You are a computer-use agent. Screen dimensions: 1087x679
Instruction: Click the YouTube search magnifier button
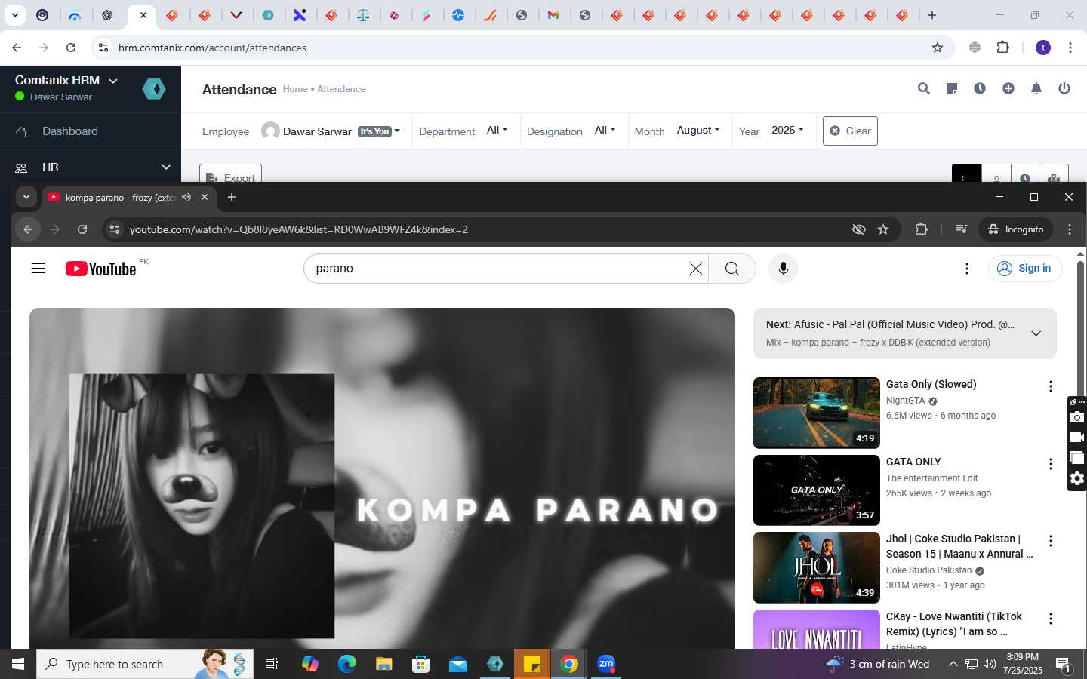pyautogui.click(x=731, y=269)
